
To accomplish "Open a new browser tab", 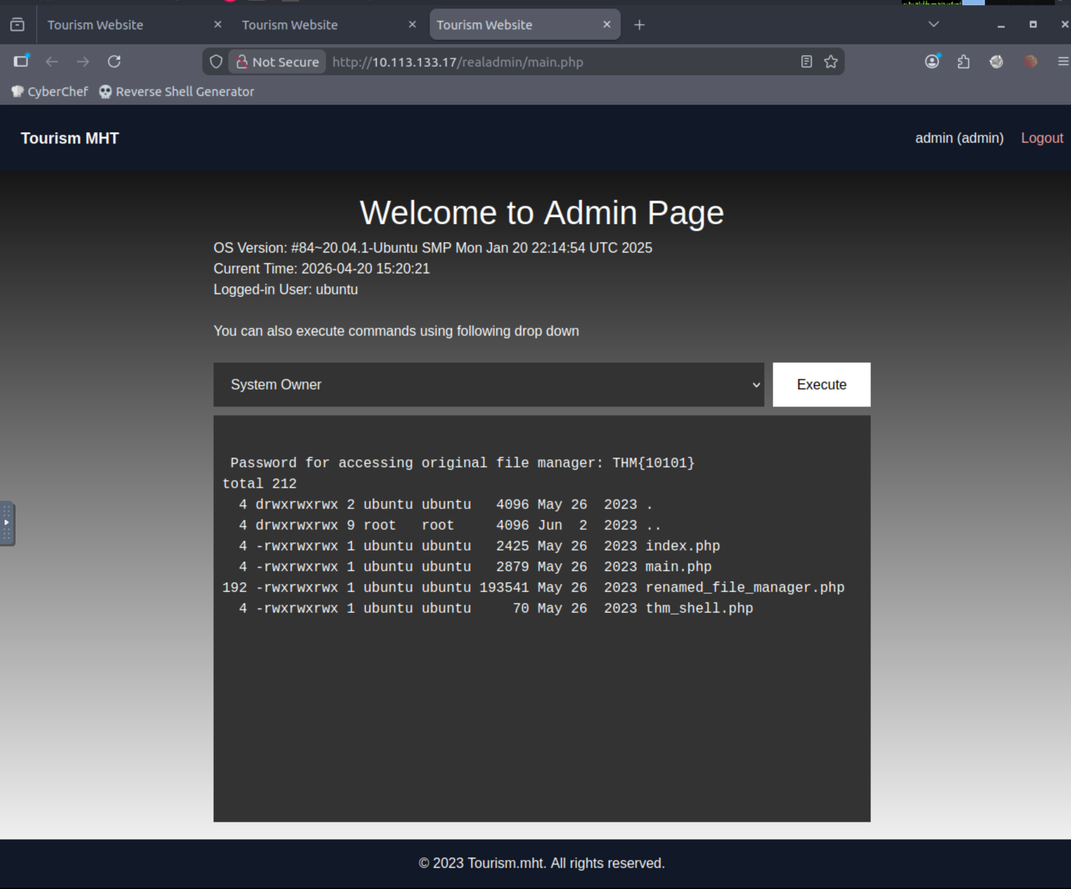I will [639, 25].
